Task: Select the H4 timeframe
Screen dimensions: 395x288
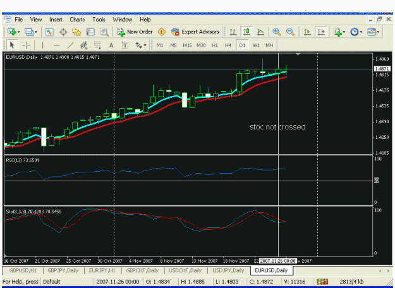Action: [228, 45]
